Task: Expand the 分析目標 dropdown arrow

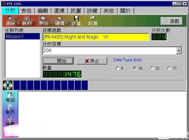Action: (179, 51)
